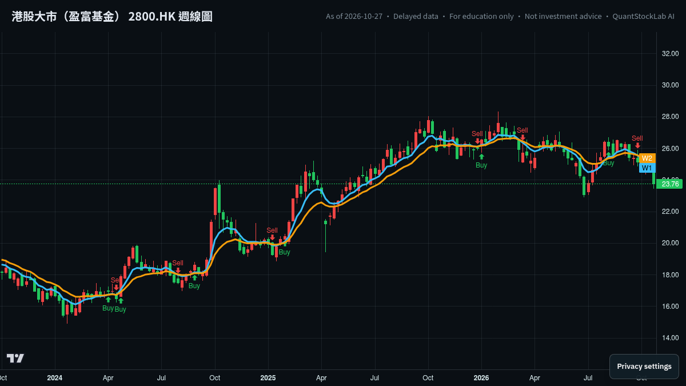Click the 26.00 price axis label
This screenshot has height=386, width=686.
(669, 149)
